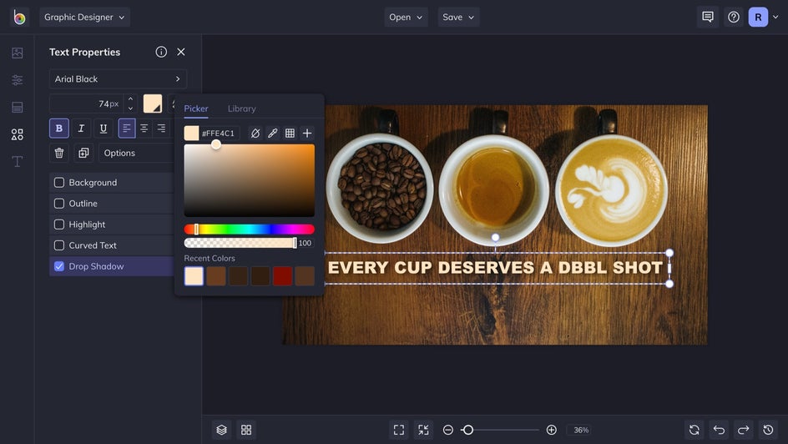Click the fill screen collapse icon
Screen dimensions: 788x444
pyautogui.click(x=423, y=430)
